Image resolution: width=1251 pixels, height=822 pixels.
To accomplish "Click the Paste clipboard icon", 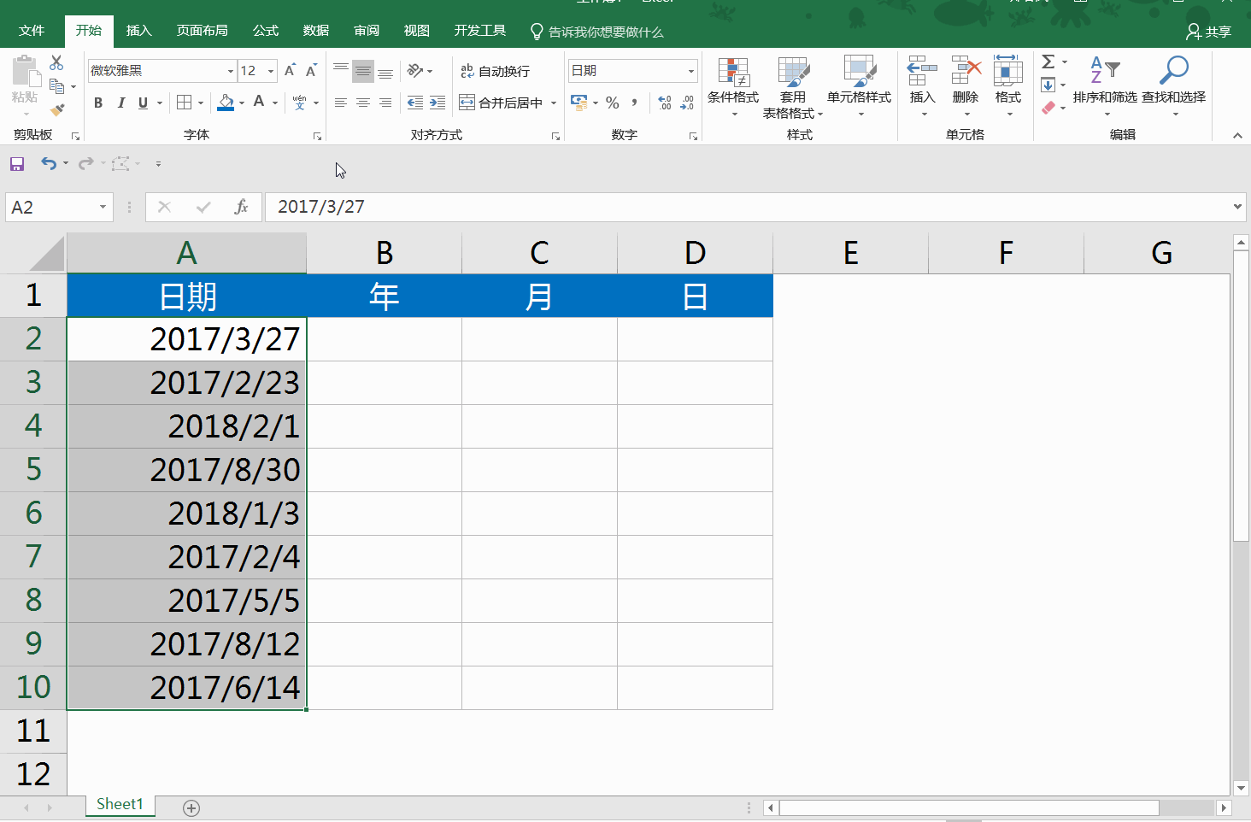I will click(25, 72).
